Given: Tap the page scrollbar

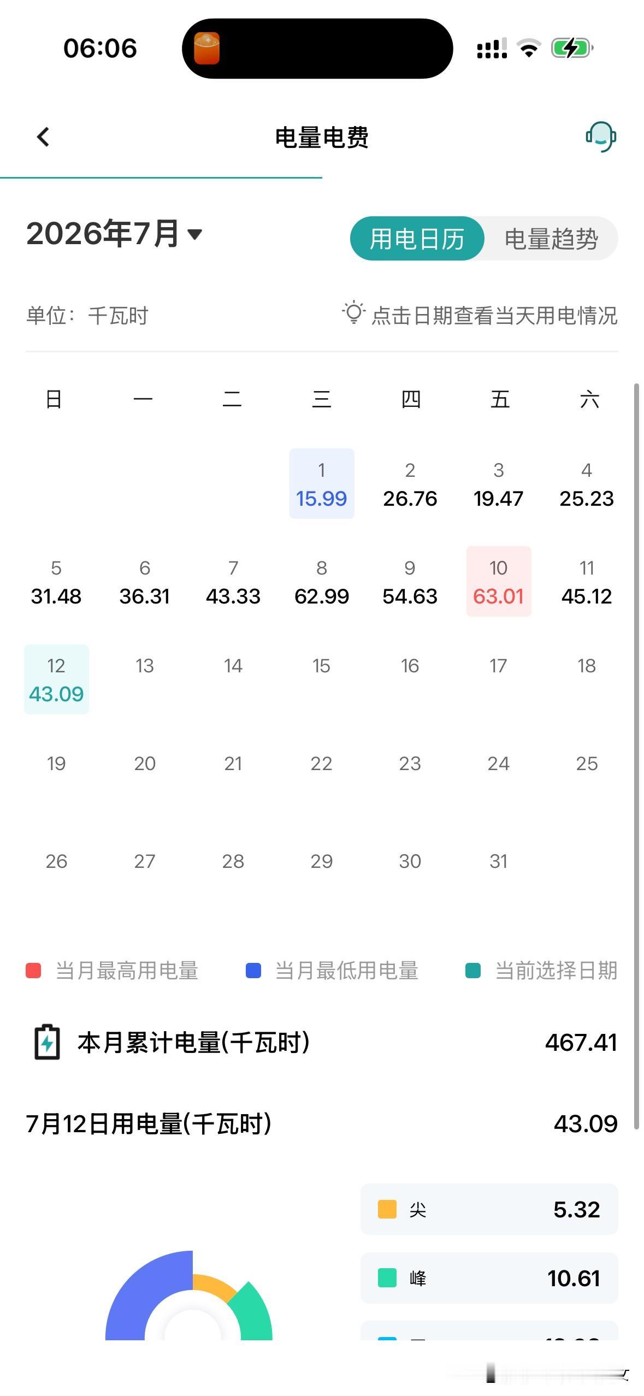Looking at the screenshot, I should point(636,756).
